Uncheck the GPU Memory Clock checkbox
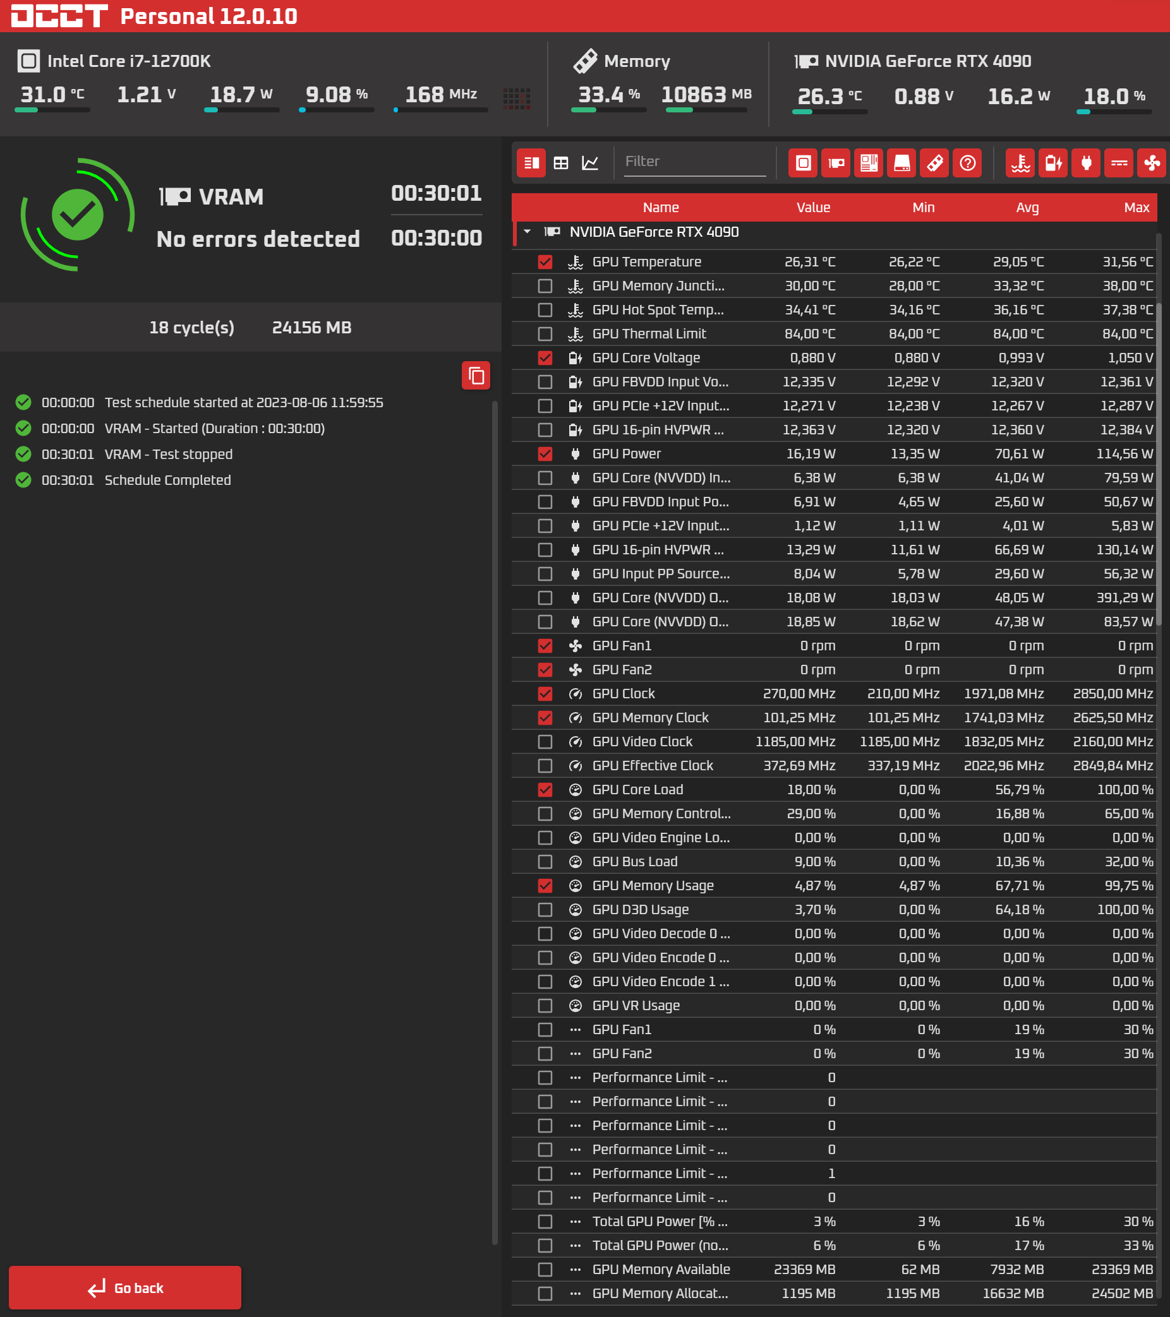 545,718
